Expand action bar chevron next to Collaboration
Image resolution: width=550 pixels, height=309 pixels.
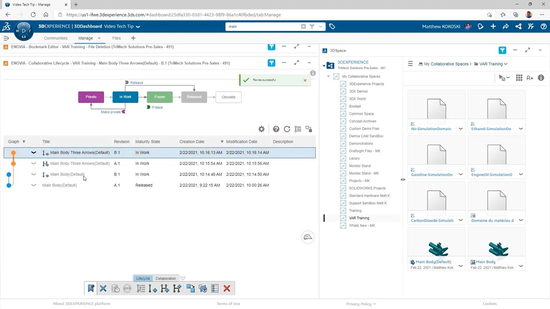[183, 279]
